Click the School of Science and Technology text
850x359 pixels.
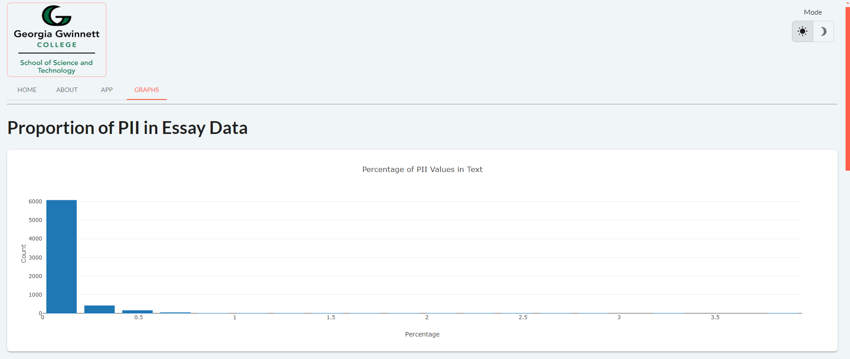pyautogui.click(x=56, y=66)
